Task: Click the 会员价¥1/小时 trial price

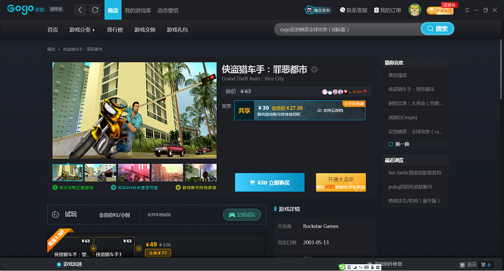Action: point(114,215)
